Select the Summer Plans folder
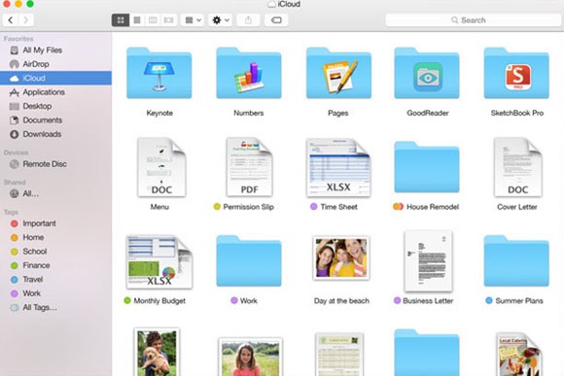This screenshot has height=376, width=564. [516, 261]
